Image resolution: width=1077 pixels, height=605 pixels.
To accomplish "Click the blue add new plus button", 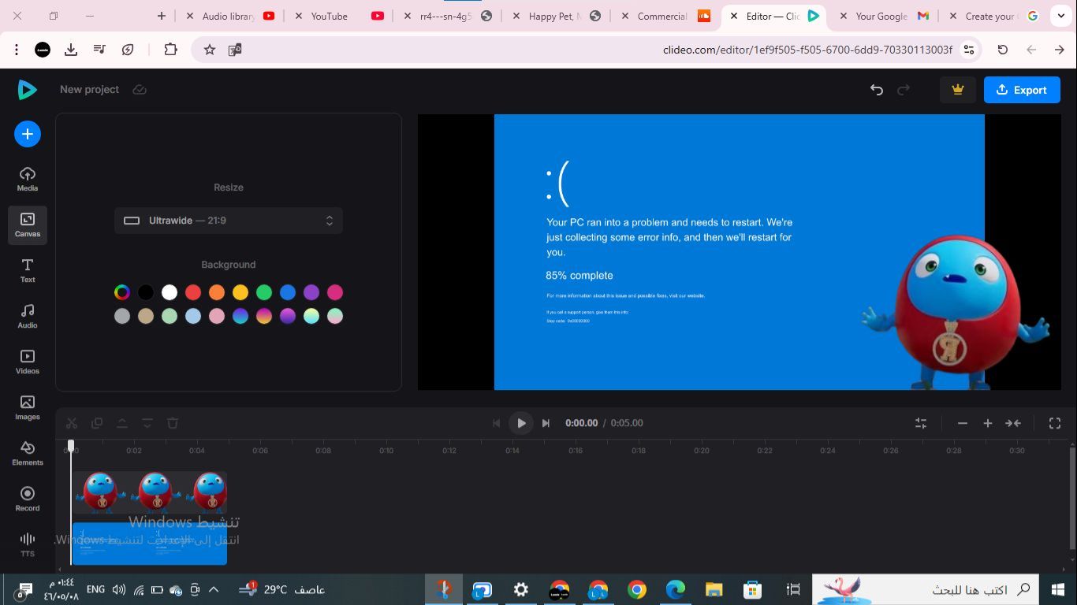I will click(28, 134).
